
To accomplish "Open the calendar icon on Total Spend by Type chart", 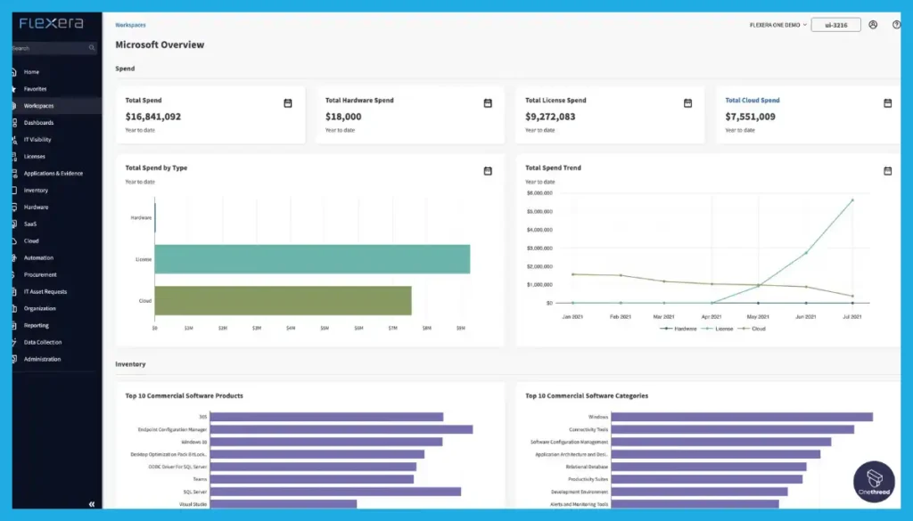I will (x=488, y=171).
